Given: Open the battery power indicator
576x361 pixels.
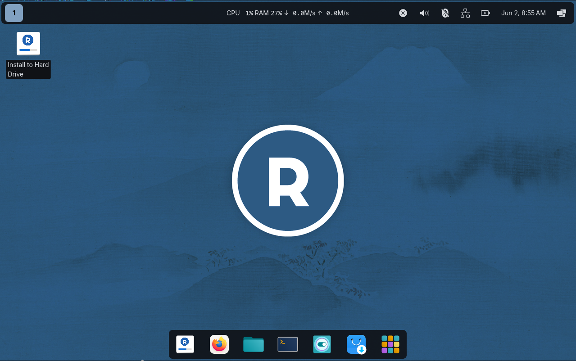Looking at the screenshot, I should (485, 13).
